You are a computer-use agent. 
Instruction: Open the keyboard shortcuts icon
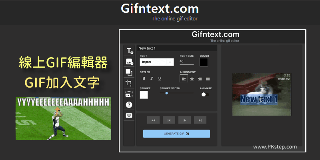129,116
